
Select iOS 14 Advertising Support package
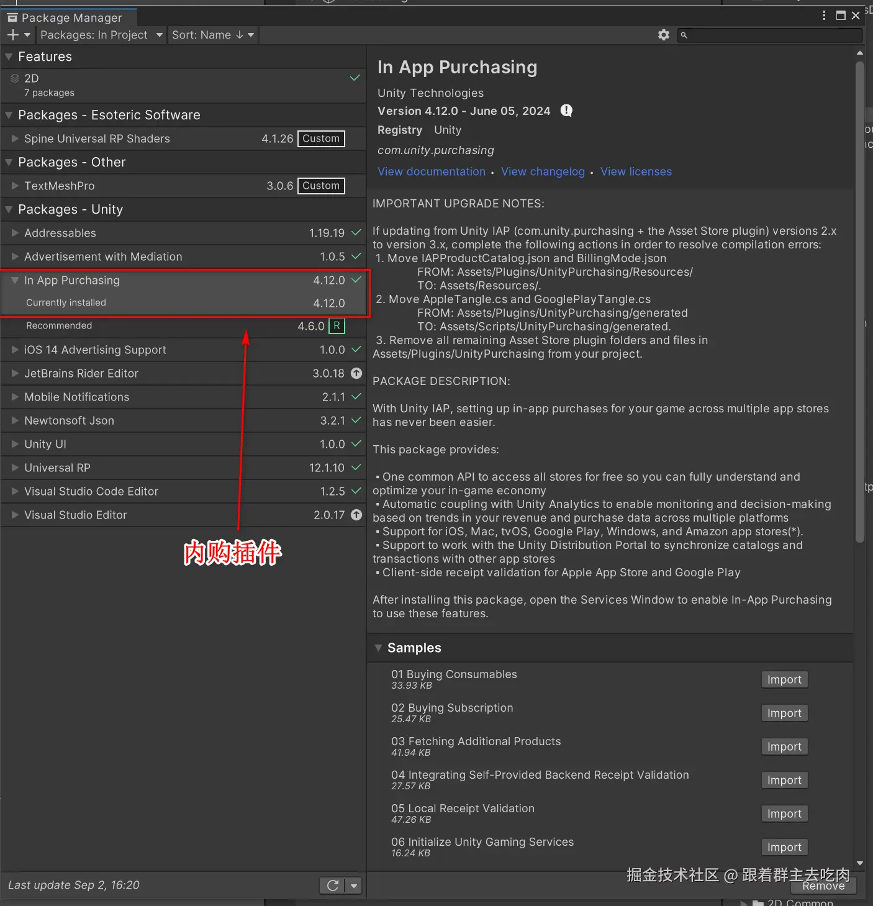[183, 350]
